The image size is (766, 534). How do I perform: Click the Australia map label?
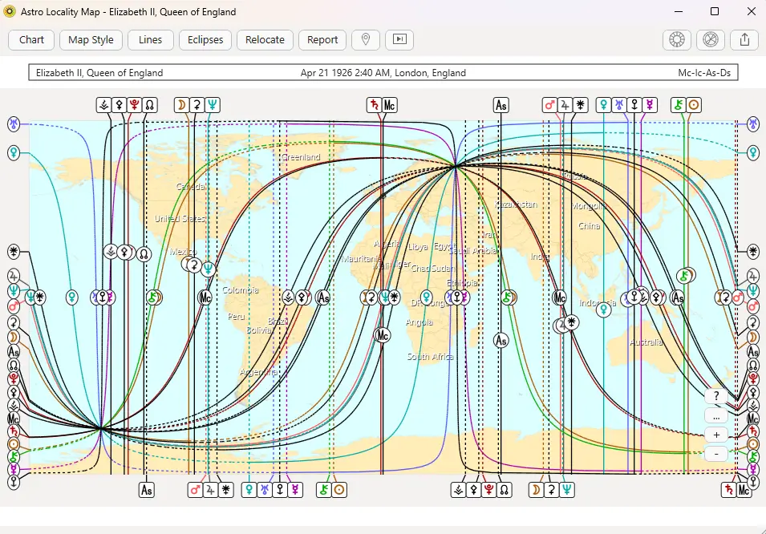pyautogui.click(x=646, y=342)
